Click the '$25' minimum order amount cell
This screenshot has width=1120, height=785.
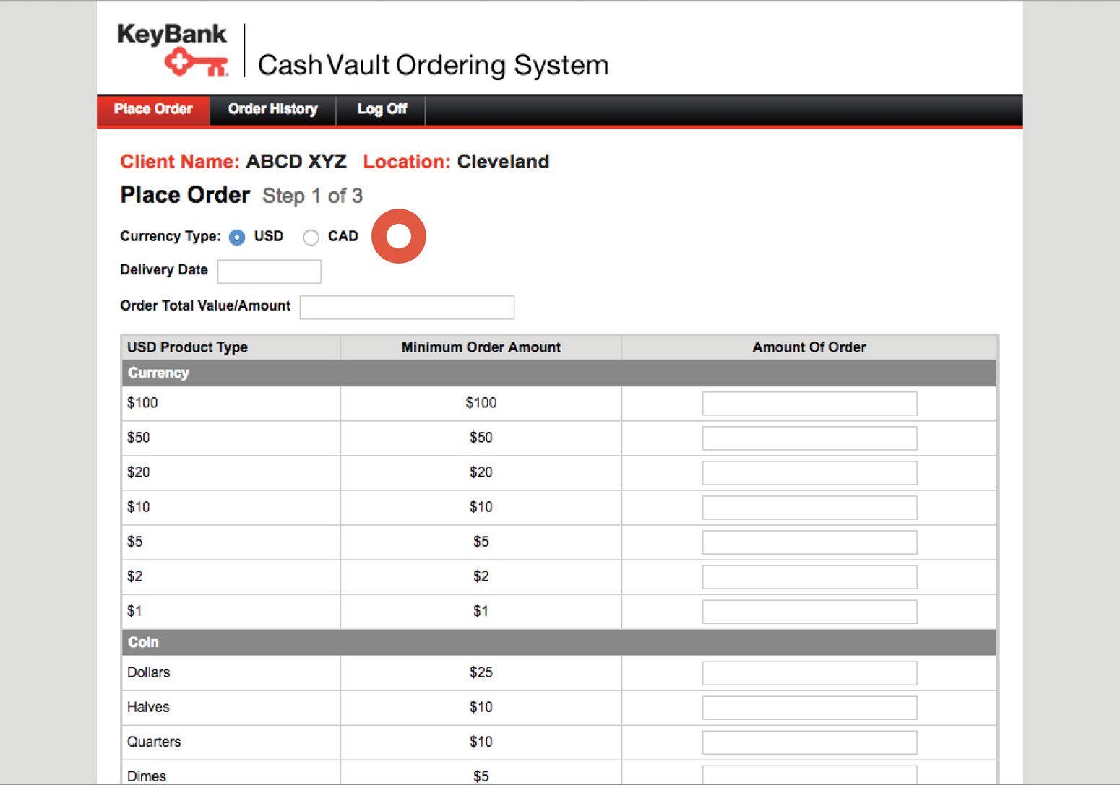click(x=481, y=672)
